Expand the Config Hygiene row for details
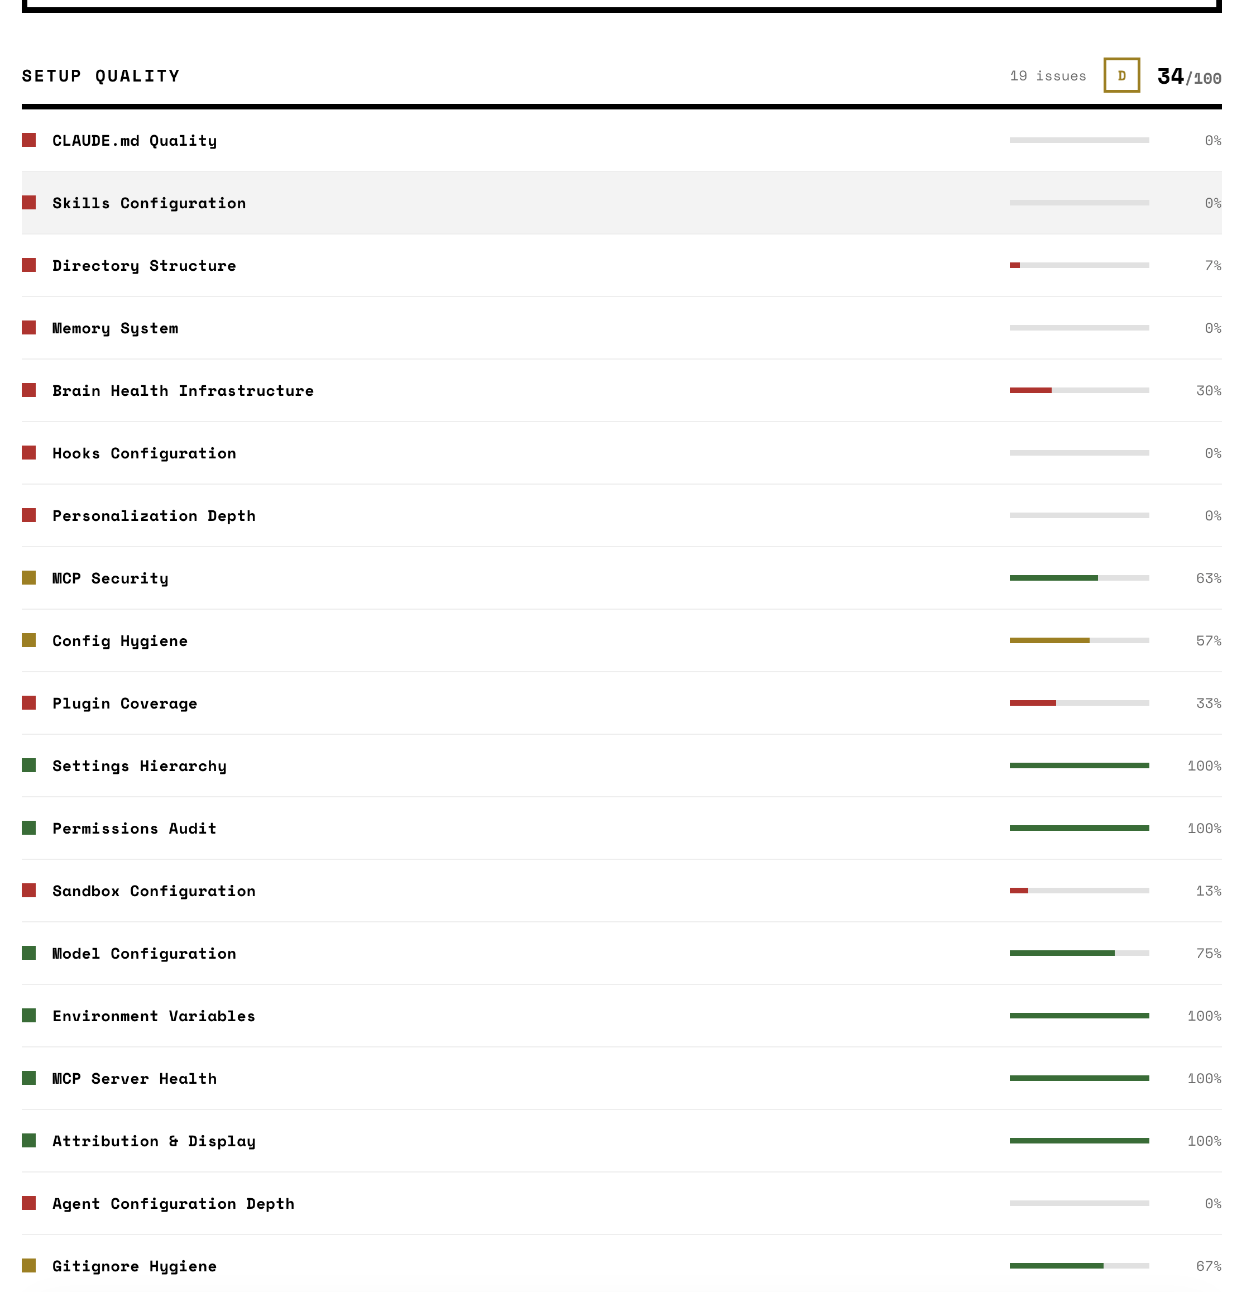1237x1292 pixels. pos(120,640)
